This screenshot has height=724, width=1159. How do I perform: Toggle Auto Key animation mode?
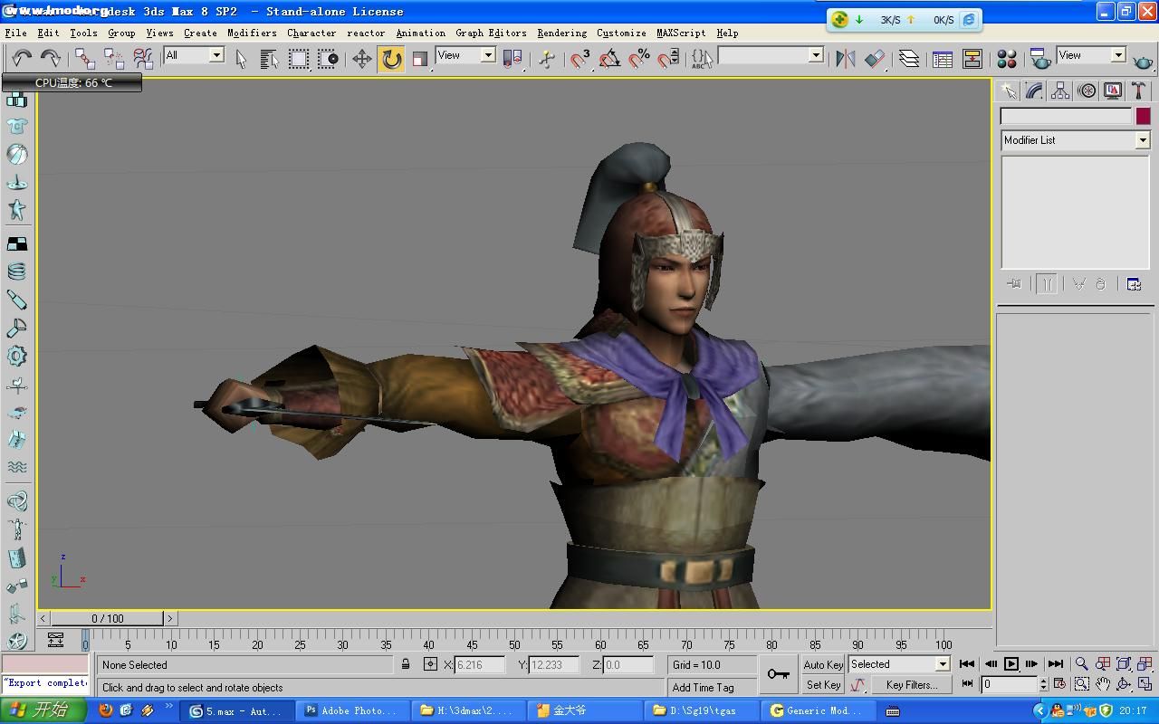pyautogui.click(x=822, y=664)
